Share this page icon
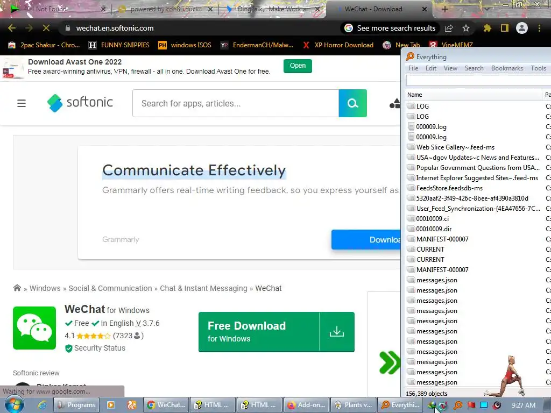 (x=449, y=28)
